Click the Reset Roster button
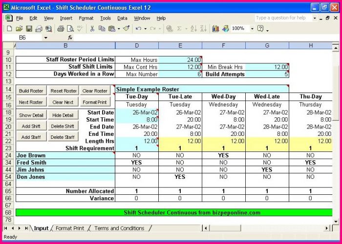Viewport: 342px width, 244px height. (x=64, y=91)
